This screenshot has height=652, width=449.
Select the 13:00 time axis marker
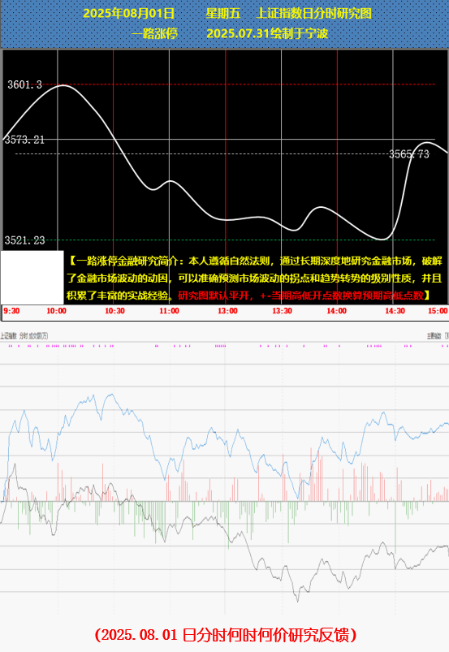coord(228,311)
